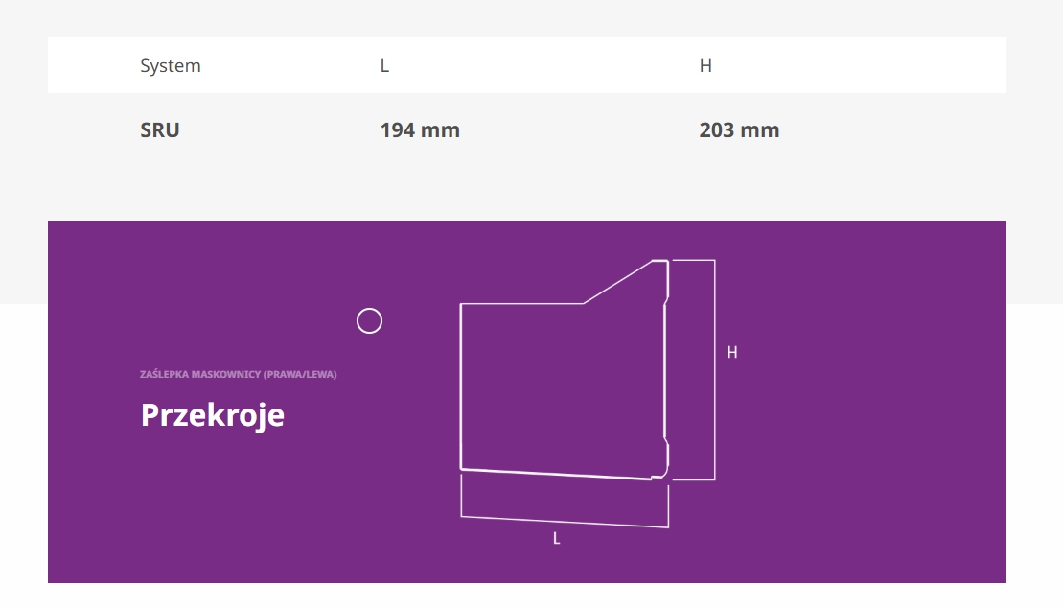Click the Zaślepka maskownicy (prawa/lewa) subtitle
1063x608 pixels.
point(239,374)
